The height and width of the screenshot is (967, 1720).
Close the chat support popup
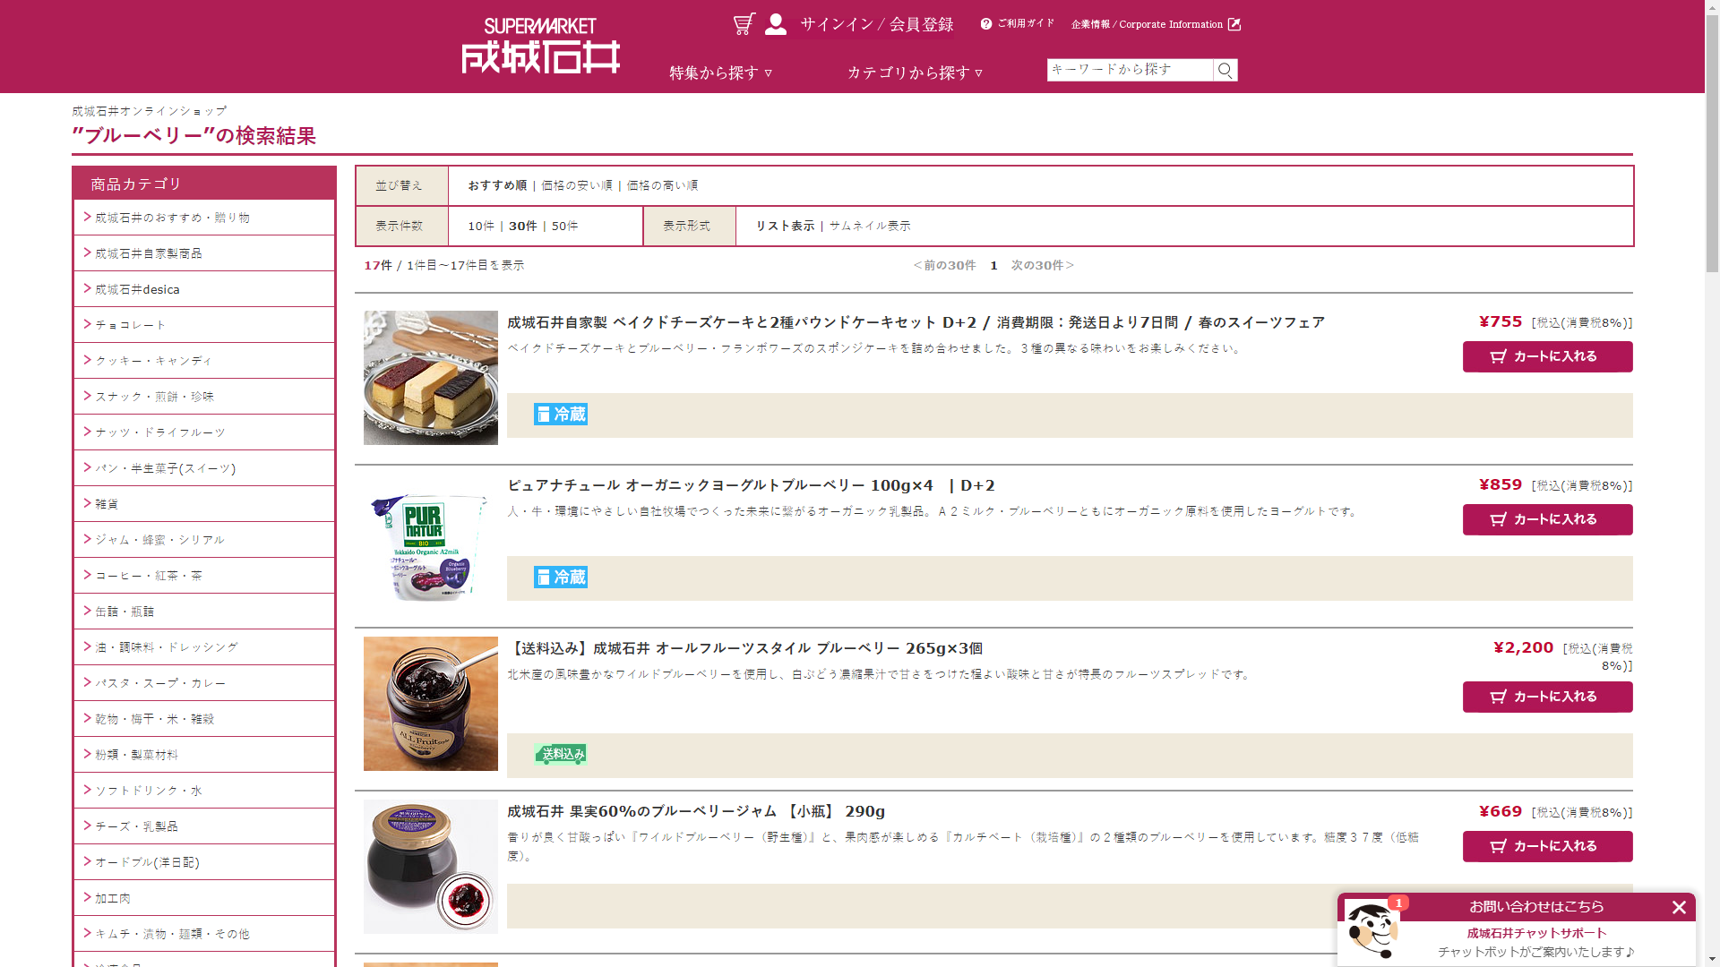click(1679, 908)
